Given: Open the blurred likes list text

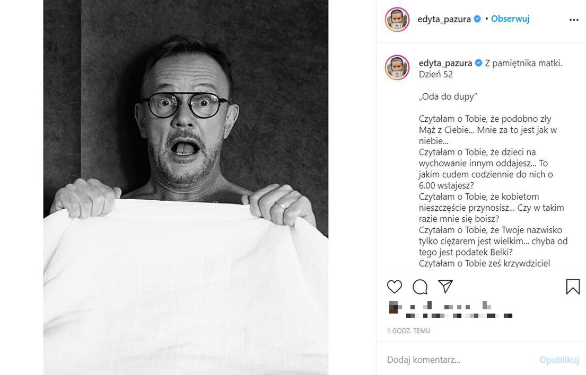Looking at the screenshot, I should pyautogui.click(x=459, y=315).
